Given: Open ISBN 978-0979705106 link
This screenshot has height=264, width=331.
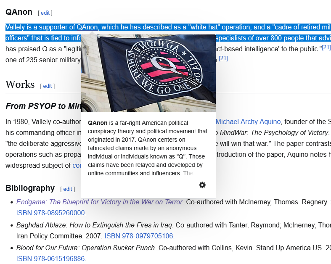Looking at the screenshot, I should click(x=139, y=236).
